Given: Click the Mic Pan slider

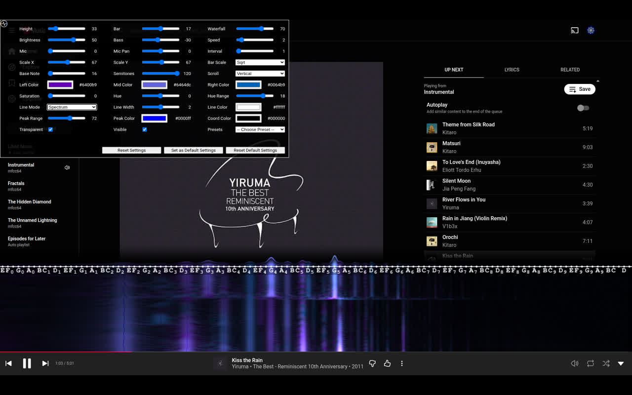Looking at the screenshot, I should click(161, 51).
